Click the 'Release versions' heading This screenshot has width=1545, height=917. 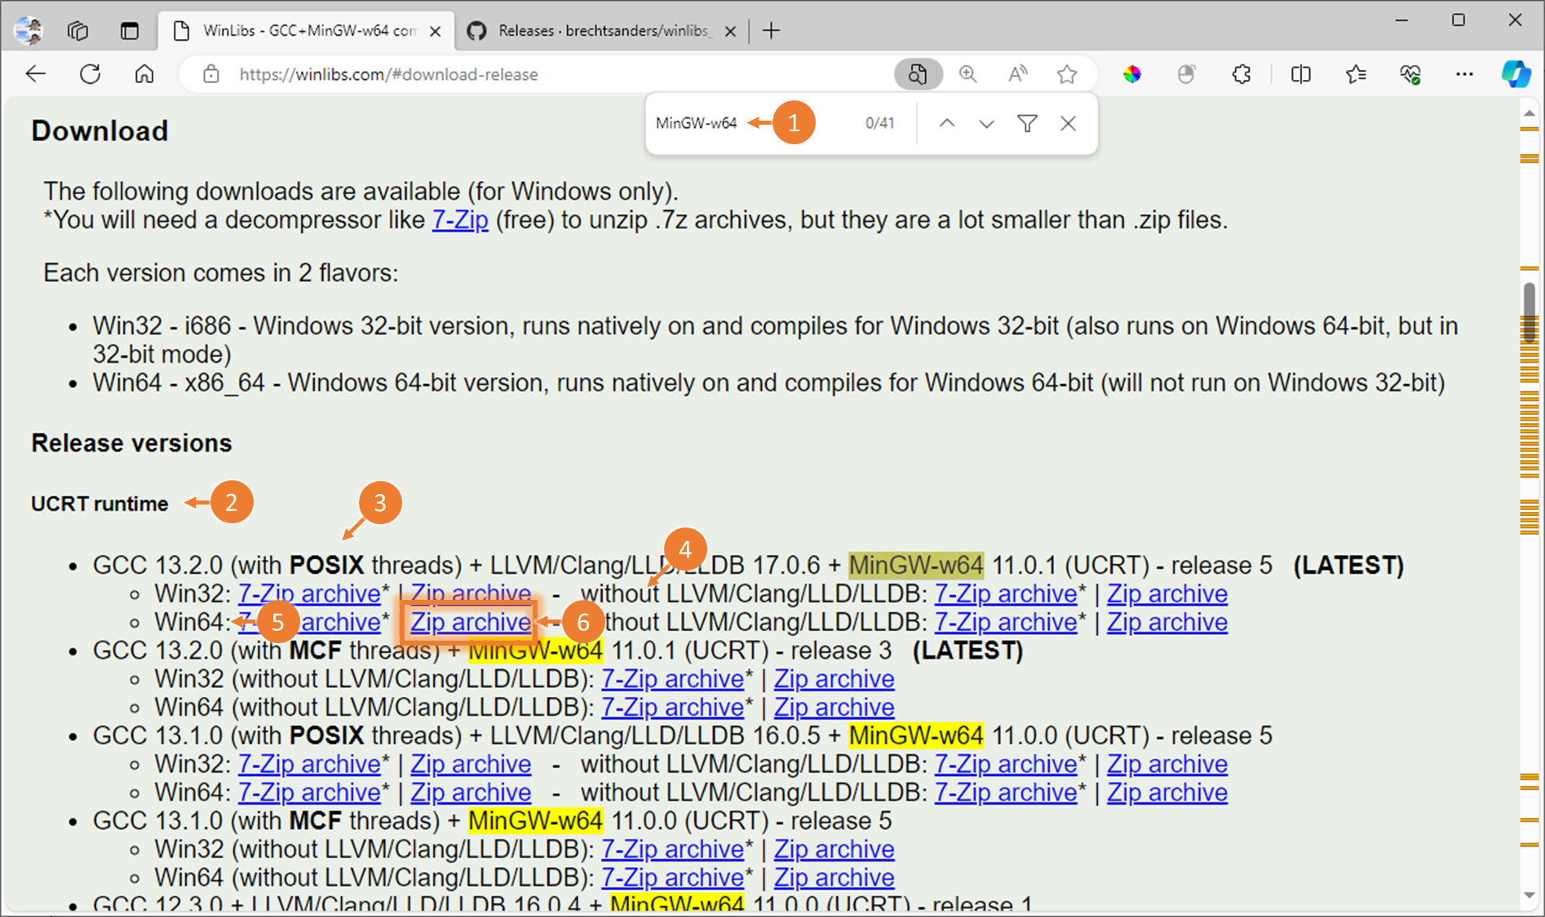point(131,443)
